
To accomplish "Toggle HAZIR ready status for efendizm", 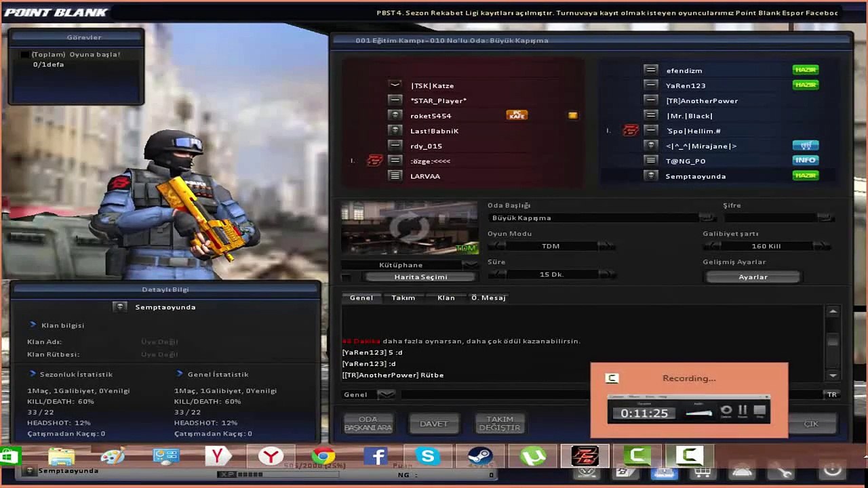I will click(806, 70).
